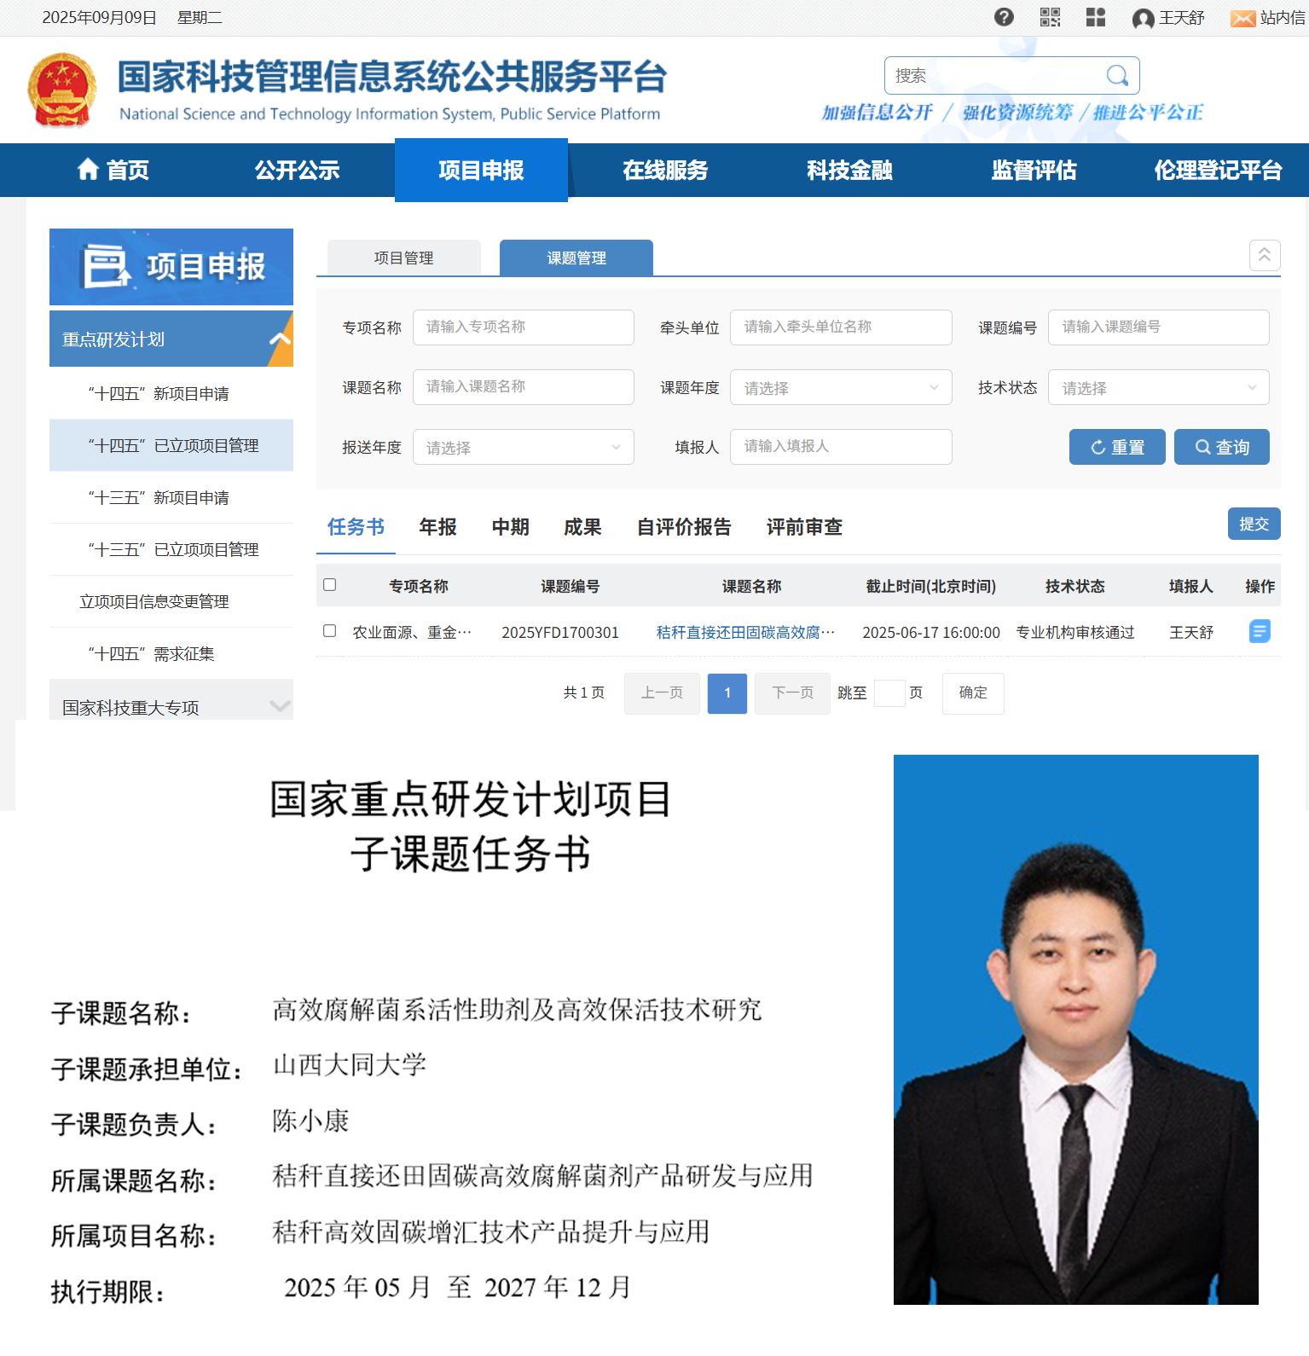This screenshot has height=1356, width=1309.
Task: Open the 报送年度 dropdown
Action: 524,447
